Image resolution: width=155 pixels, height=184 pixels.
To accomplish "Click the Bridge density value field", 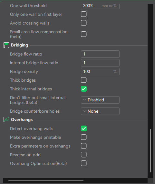I will 100,71.
